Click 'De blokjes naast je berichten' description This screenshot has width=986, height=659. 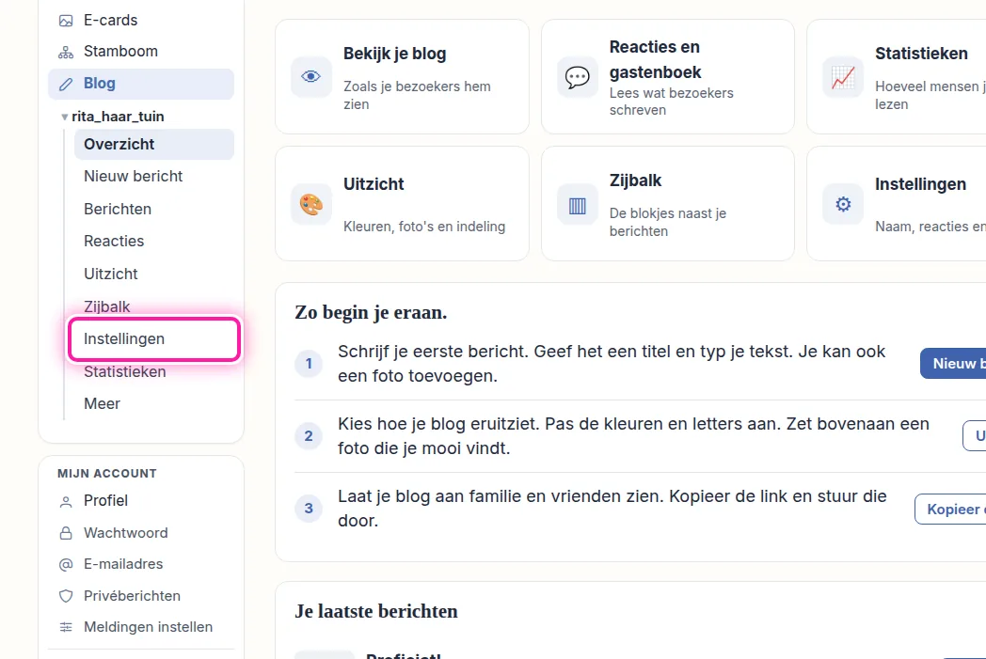pyautogui.click(x=668, y=223)
